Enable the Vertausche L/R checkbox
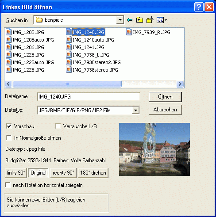Image resolution: width=216 pixels, height=217 pixels. coord(58,126)
